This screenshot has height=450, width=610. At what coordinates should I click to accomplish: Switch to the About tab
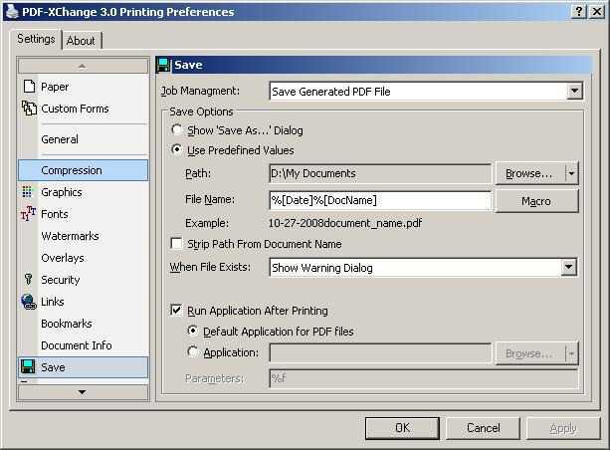(x=81, y=41)
